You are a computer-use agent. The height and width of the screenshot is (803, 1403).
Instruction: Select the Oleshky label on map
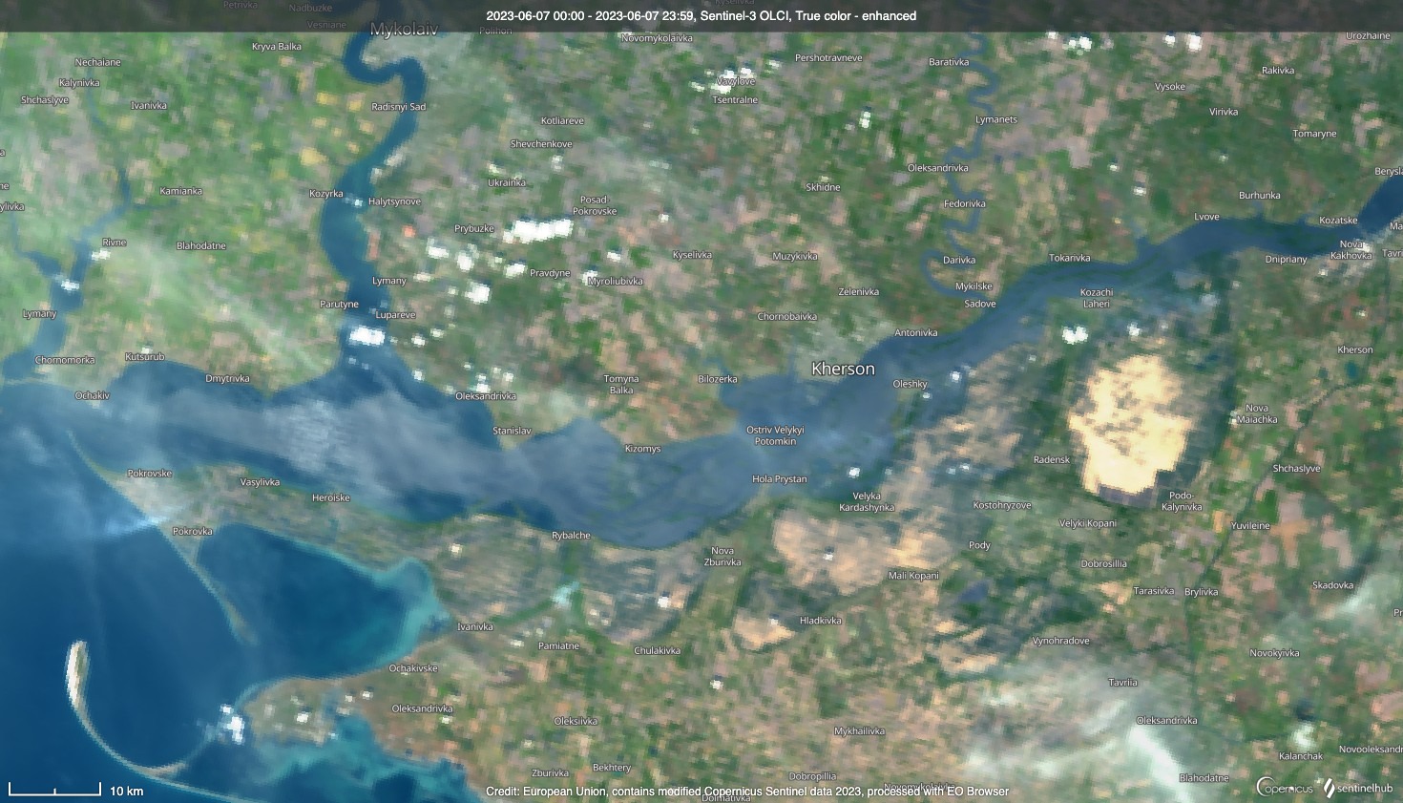click(910, 384)
